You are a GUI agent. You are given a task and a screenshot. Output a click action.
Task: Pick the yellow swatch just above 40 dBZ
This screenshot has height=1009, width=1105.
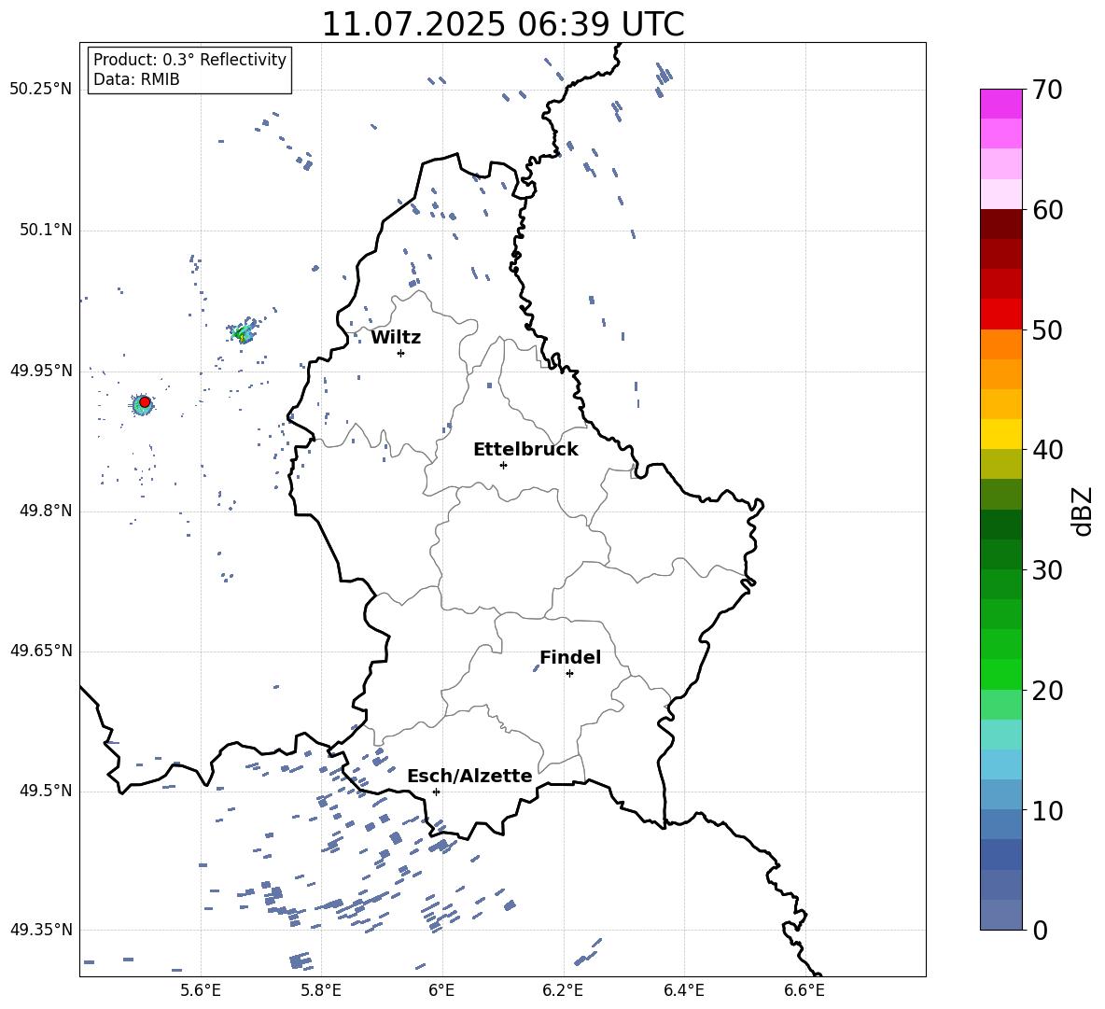coord(1000,434)
